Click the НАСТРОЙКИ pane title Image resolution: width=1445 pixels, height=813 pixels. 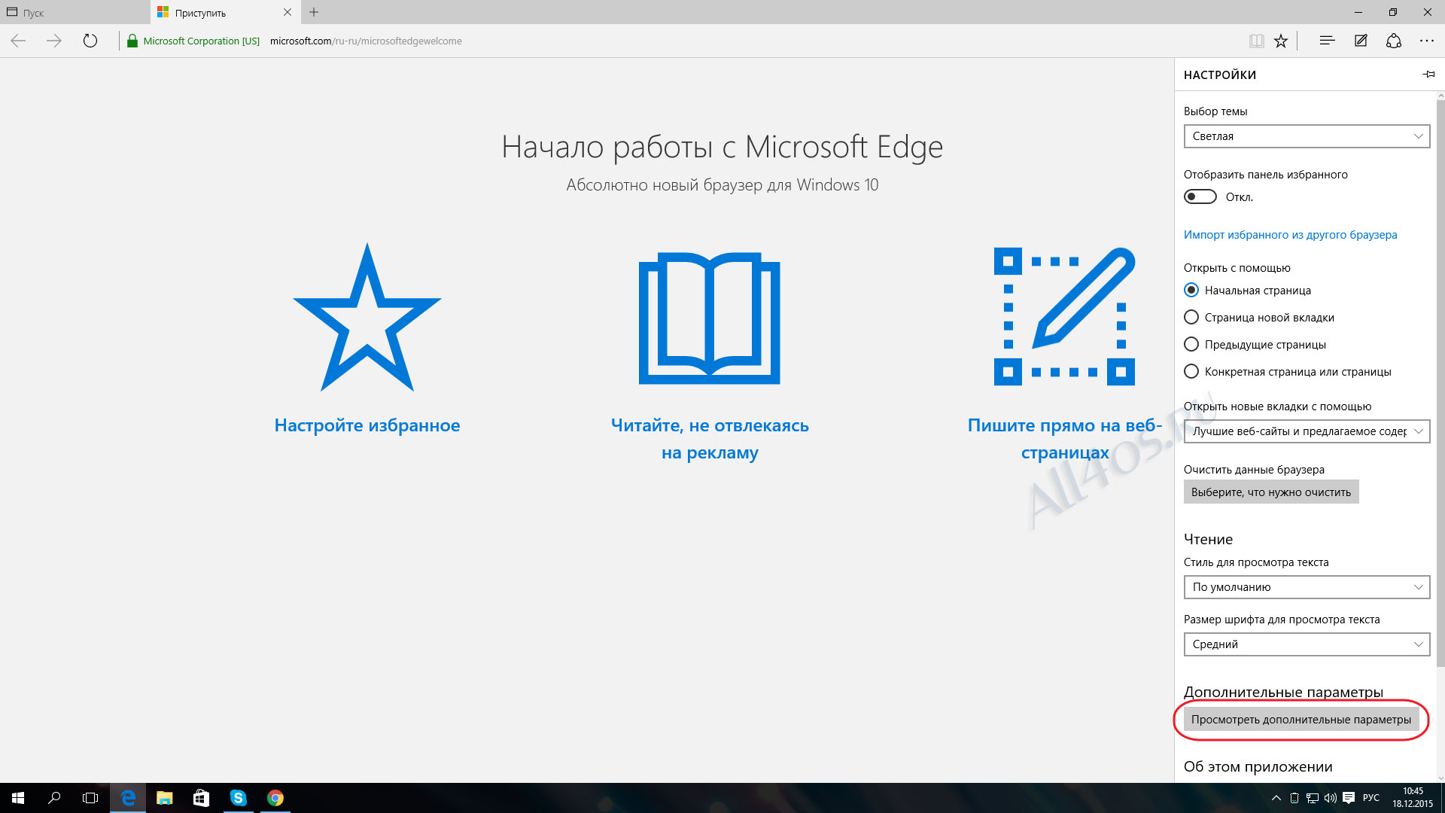1220,75
